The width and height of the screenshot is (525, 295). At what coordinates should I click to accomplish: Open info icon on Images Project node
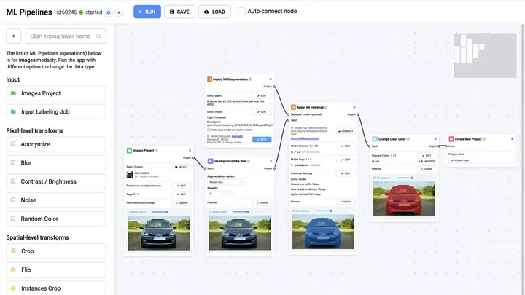click(156, 151)
